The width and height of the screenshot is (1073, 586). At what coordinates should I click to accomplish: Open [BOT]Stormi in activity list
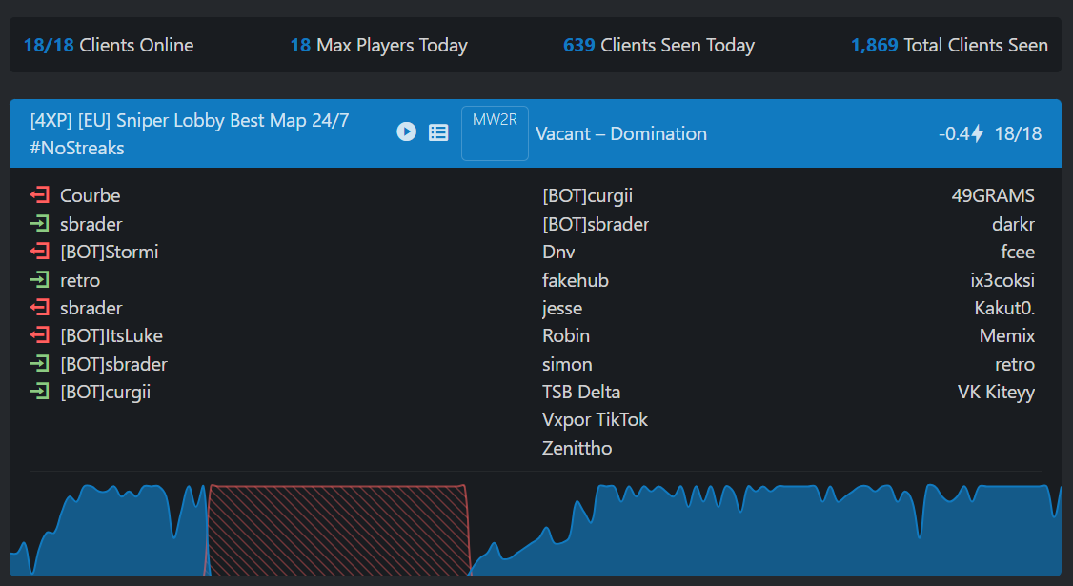tap(110, 252)
